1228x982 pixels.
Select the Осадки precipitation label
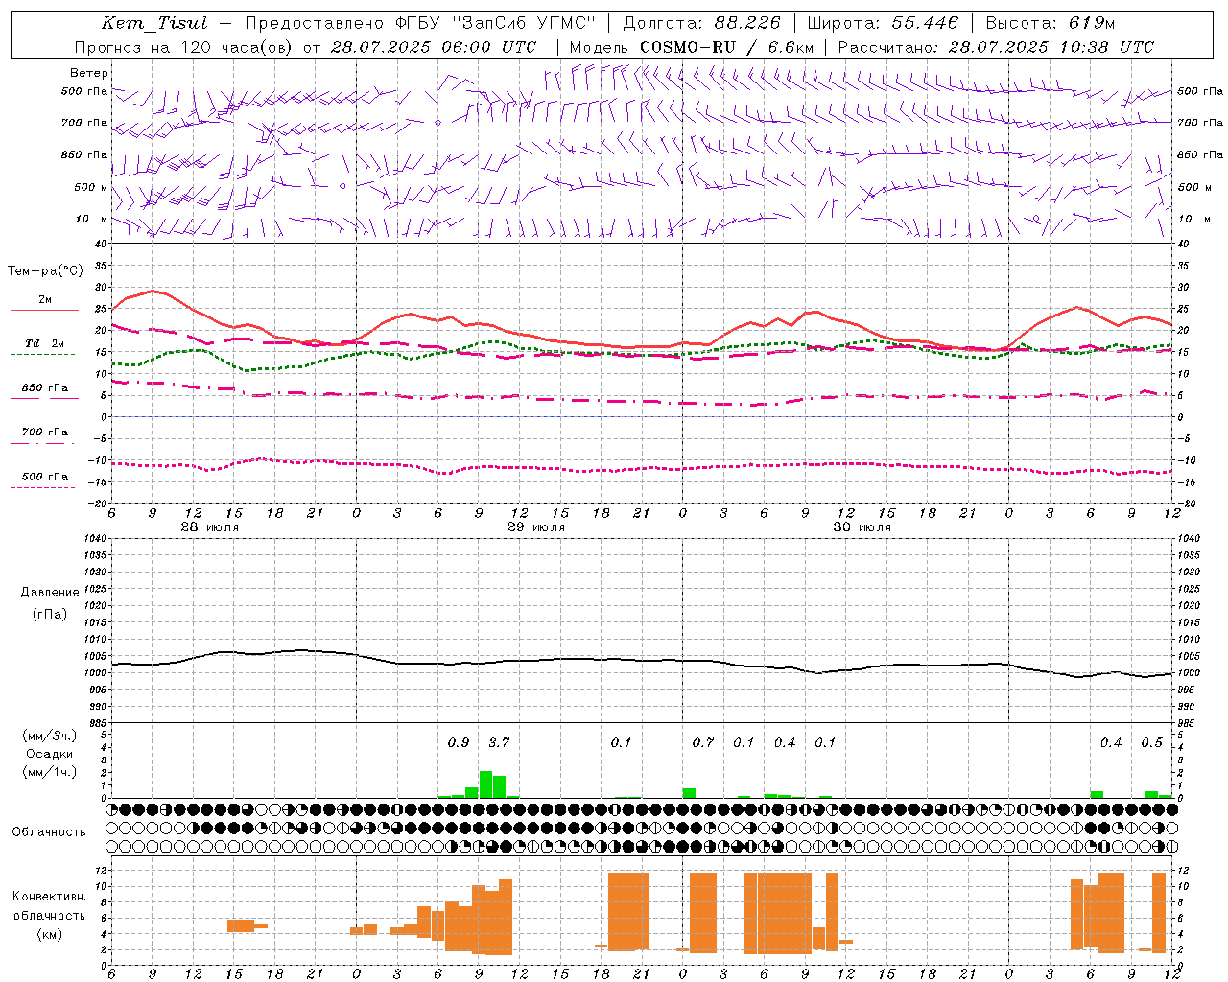pos(49,754)
